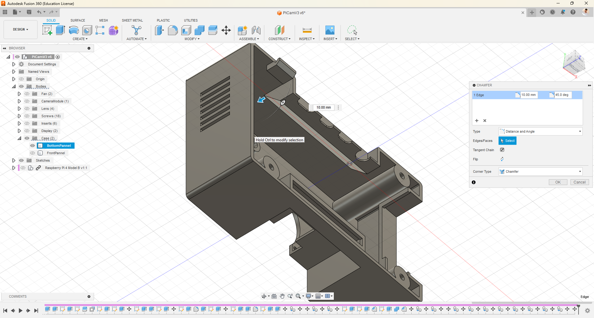Flip the chamfer direction
The width and height of the screenshot is (594, 318).
pyautogui.click(x=502, y=159)
